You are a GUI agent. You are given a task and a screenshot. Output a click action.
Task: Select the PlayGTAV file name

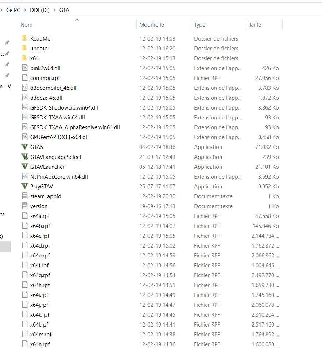(x=42, y=187)
